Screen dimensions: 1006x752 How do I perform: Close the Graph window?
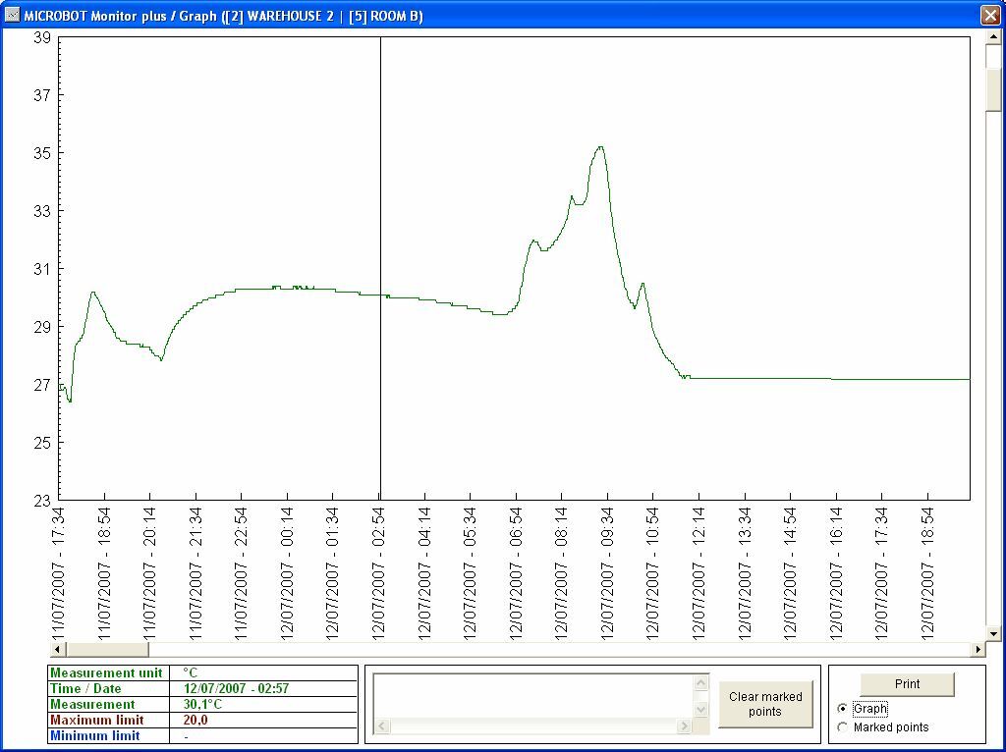pos(989,15)
